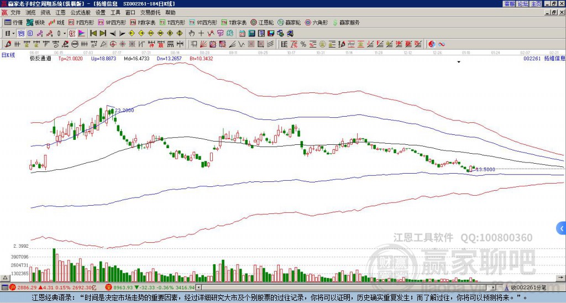Click the zigzag wave line tool

pos(242,44)
